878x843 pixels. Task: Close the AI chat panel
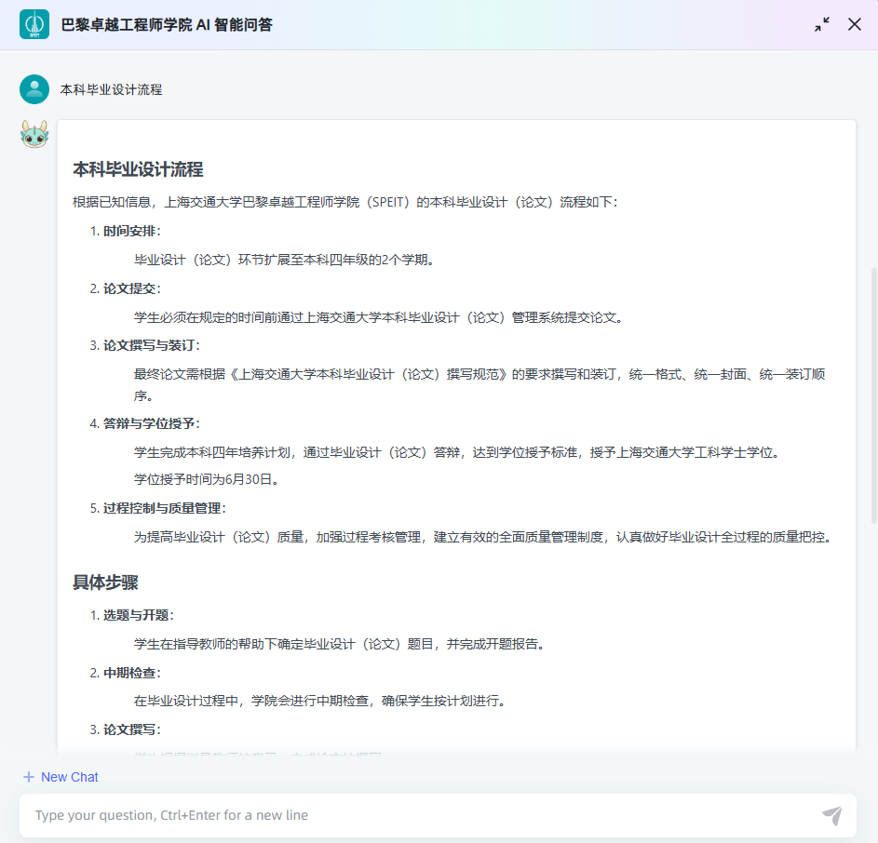(x=855, y=24)
